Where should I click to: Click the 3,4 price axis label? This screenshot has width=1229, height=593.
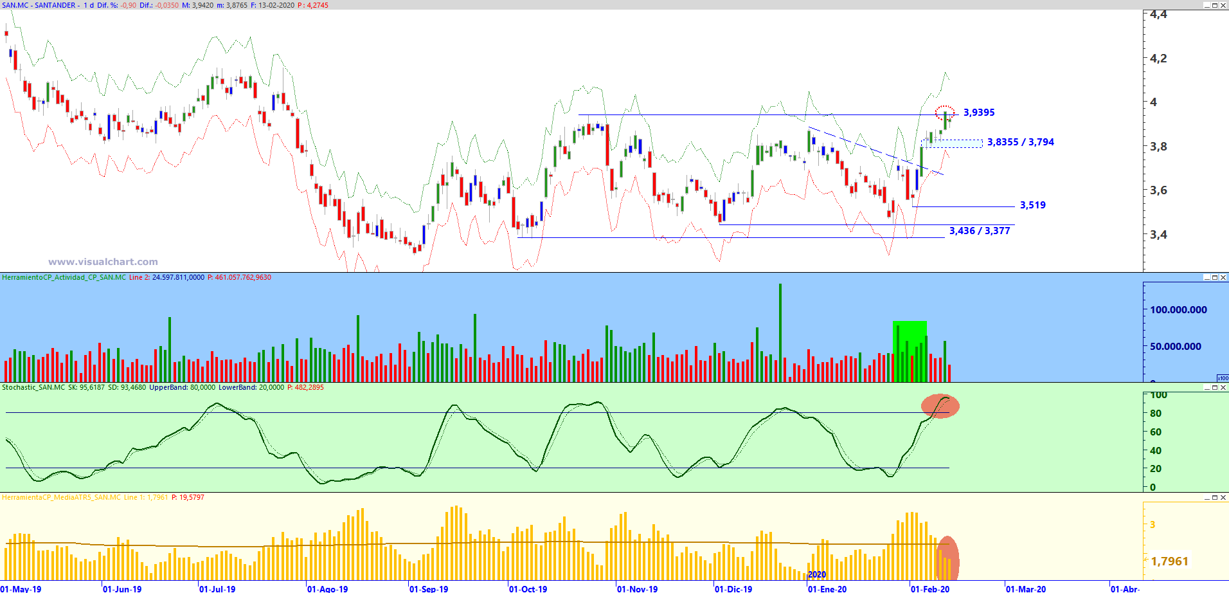tap(1158, 235)
